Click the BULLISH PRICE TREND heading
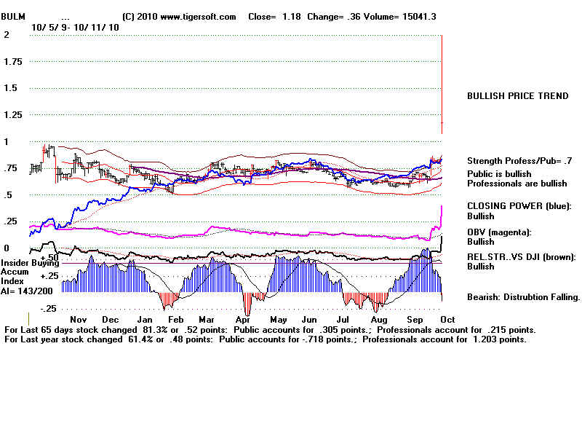582x437 pixels. click(518, 96)
